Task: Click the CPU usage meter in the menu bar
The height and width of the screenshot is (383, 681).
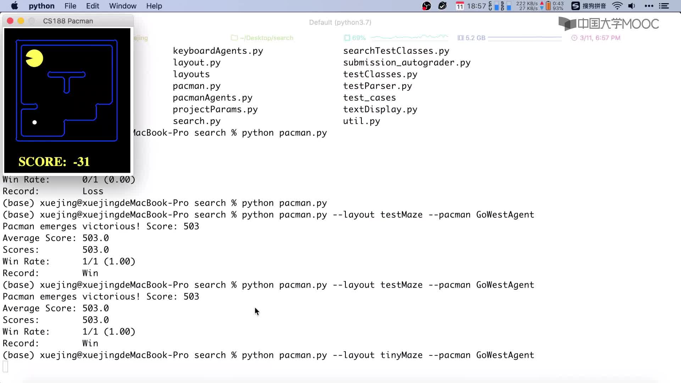Action: coord(494,6)
